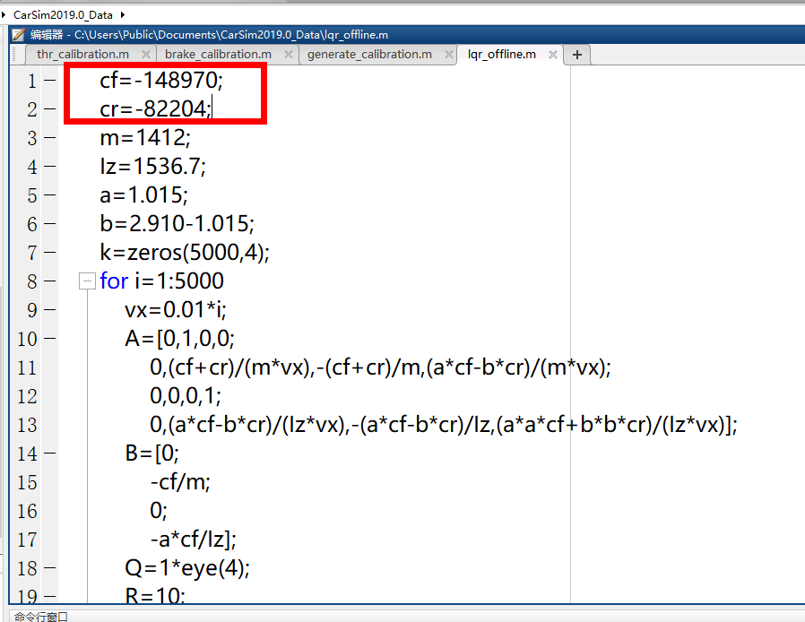Set breakpoint dash on line 14
Viewport: 805px width, 622px height.
[x=50, y=454]
